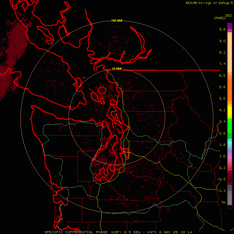Click the 6.6 value on the color scale
This screenshot has width=234, height=234.
[222, 76]
